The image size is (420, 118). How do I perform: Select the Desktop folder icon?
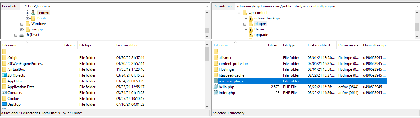point(4,104)
